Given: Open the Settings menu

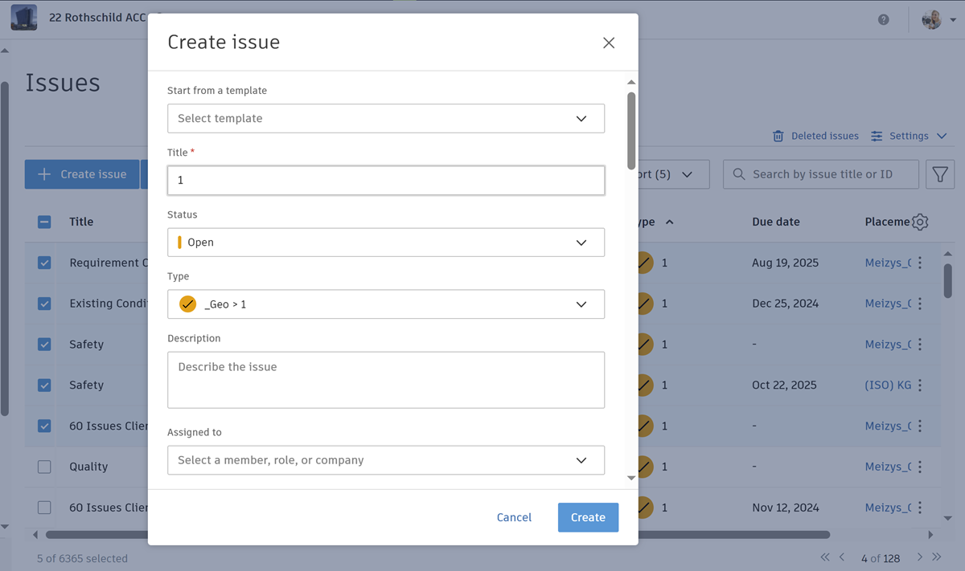Looking at the screenshot, I should click(909, 137).
